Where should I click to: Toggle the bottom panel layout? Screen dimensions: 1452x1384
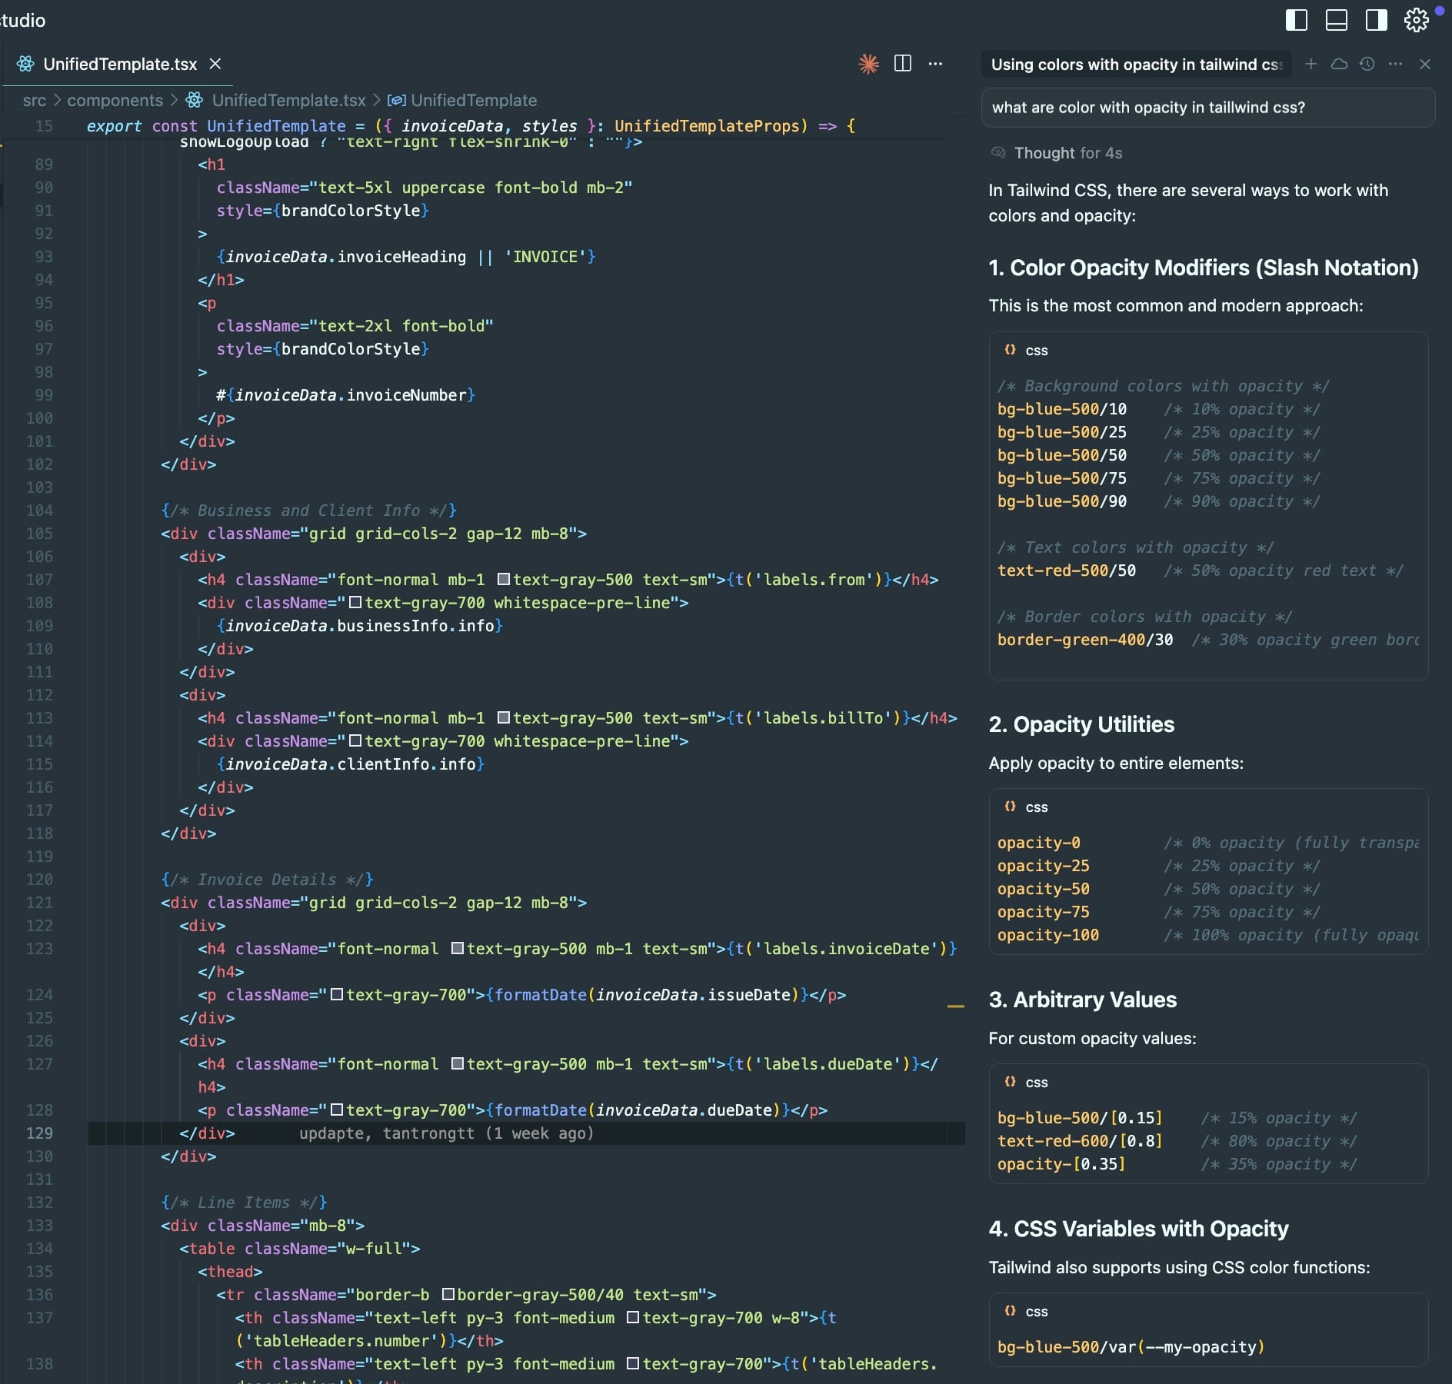click(x=1337, y=20)
